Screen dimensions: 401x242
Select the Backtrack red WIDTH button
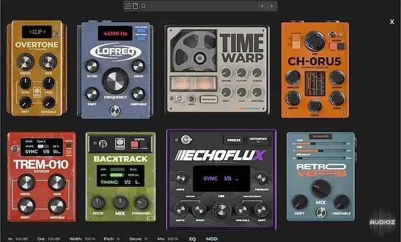[x=135, y=145]
